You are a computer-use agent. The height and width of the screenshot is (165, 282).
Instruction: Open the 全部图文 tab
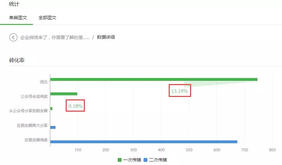click(48, 18)
